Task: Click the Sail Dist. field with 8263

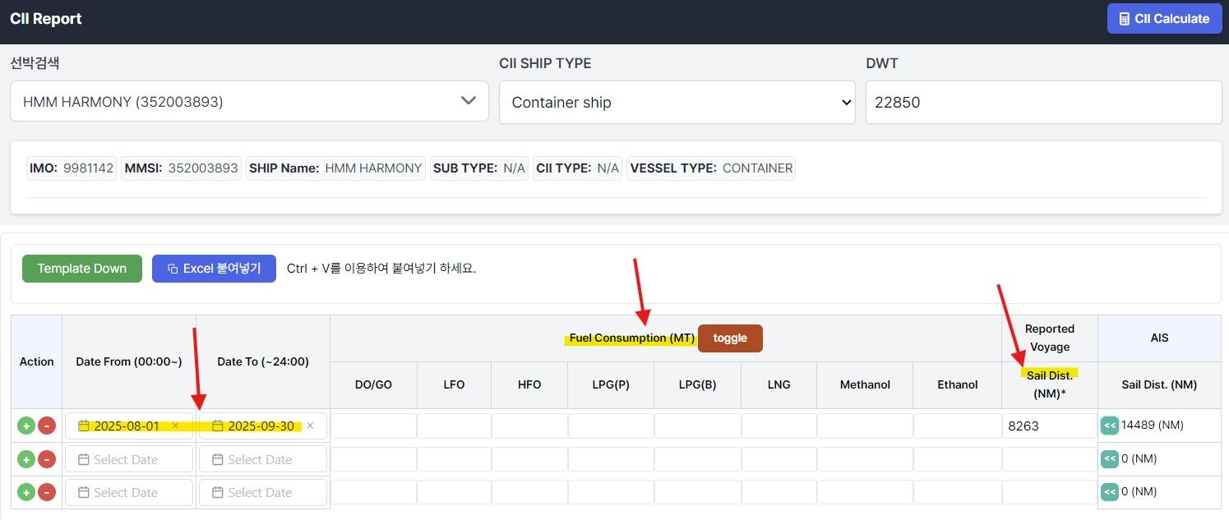Action: pos(1048,426)
